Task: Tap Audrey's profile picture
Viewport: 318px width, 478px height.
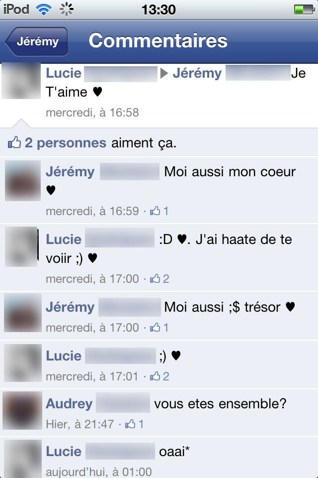Action: point(22,410)
